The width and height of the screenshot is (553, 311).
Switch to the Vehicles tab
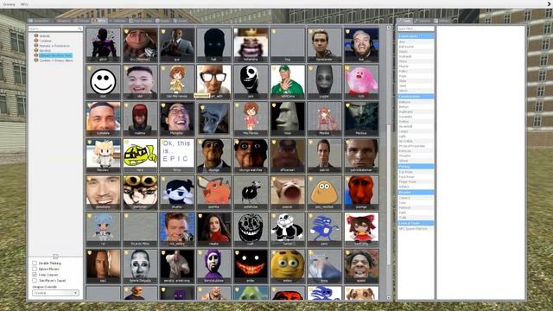(118, 21)
